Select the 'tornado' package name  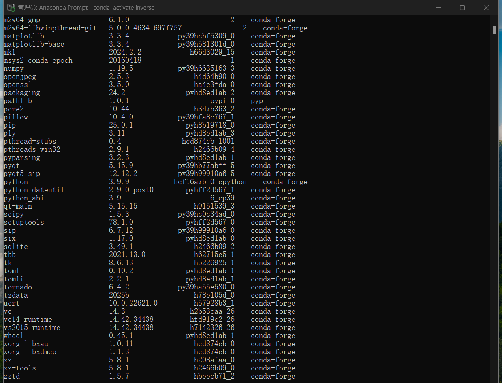click(18, 287)
